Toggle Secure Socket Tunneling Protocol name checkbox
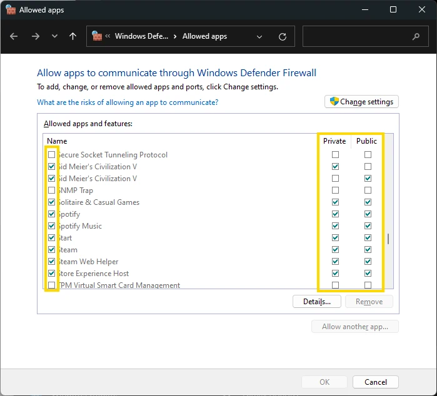Image resolution: width=437 pixels, height=396 pixels. coord(51,154)
